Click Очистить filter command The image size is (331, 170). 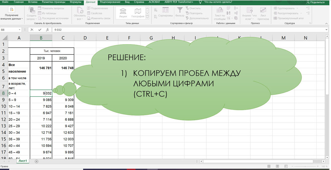click(193, 8)
